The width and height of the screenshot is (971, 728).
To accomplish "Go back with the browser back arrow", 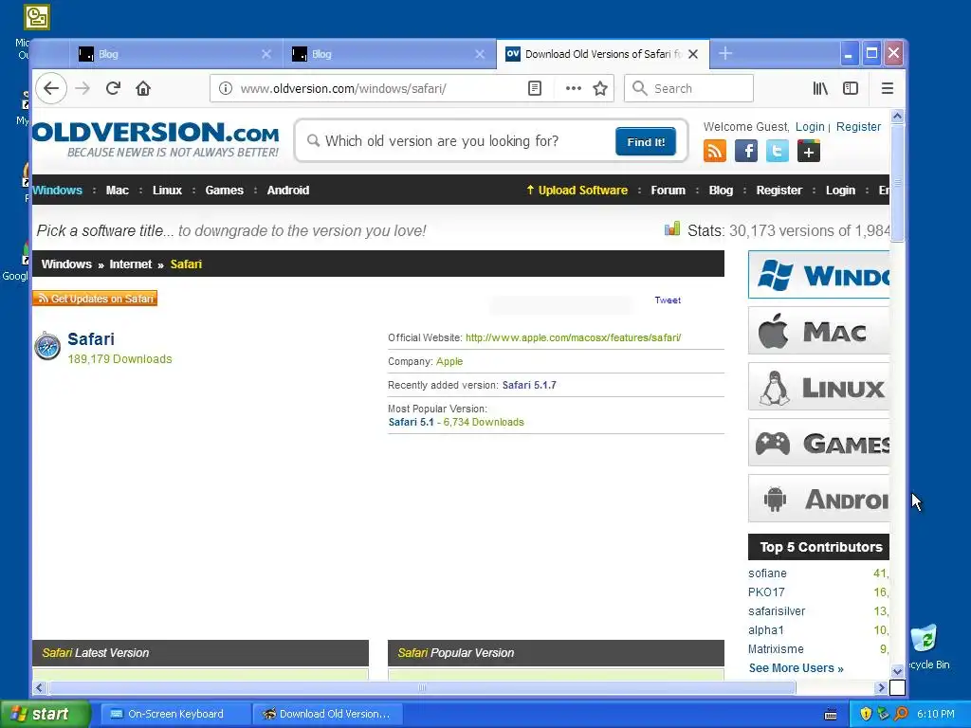I will pyautogui.click(x=51, y=88).
